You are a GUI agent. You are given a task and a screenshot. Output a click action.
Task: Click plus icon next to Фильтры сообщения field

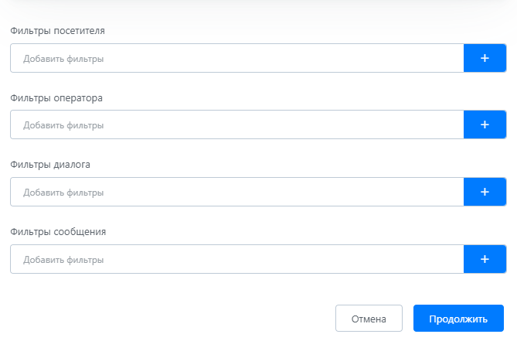[485, 259]
